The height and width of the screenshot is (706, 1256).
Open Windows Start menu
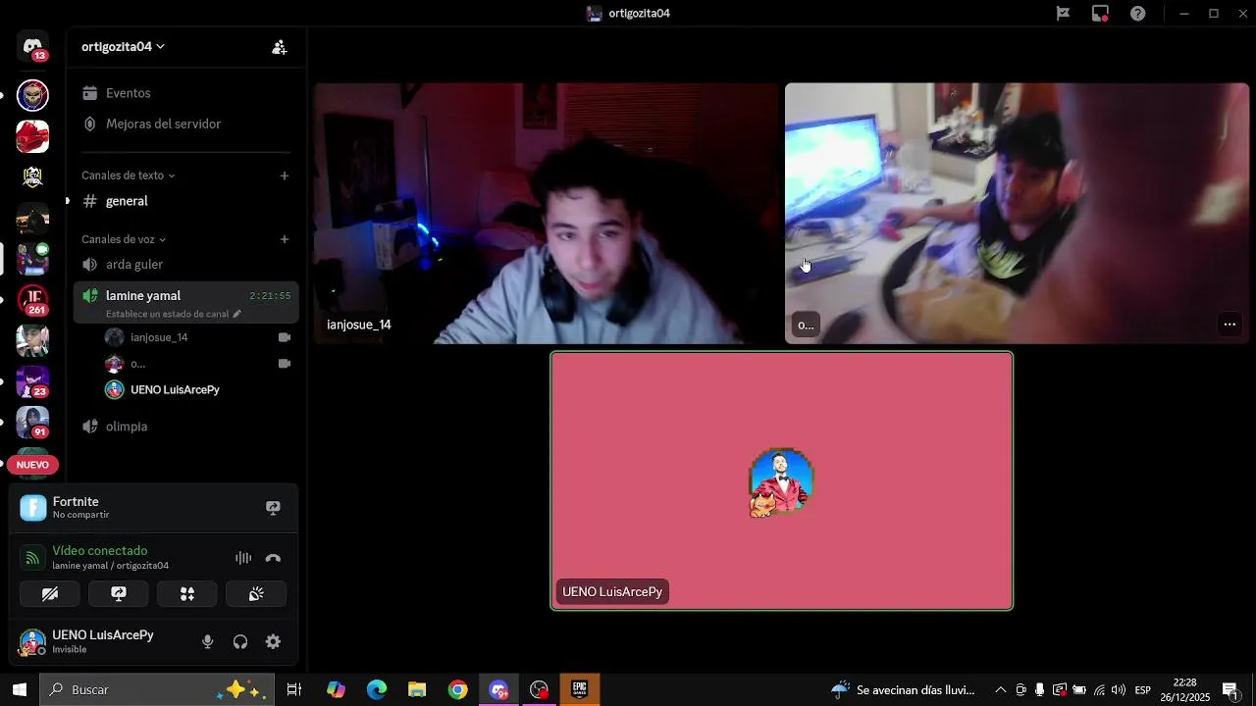[19, 689]
